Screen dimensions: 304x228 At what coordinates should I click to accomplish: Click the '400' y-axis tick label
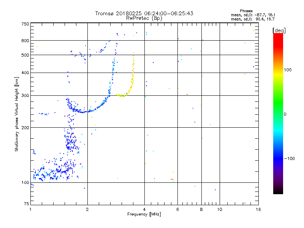25,73
